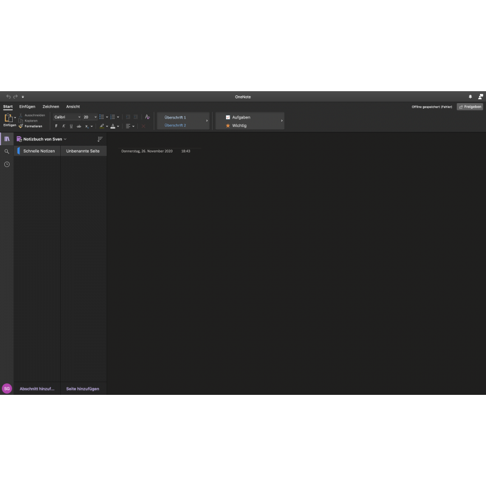This screenshot has height=486, width=486.
Task: Click the notification bell icon
Action: tap(470, 97)
